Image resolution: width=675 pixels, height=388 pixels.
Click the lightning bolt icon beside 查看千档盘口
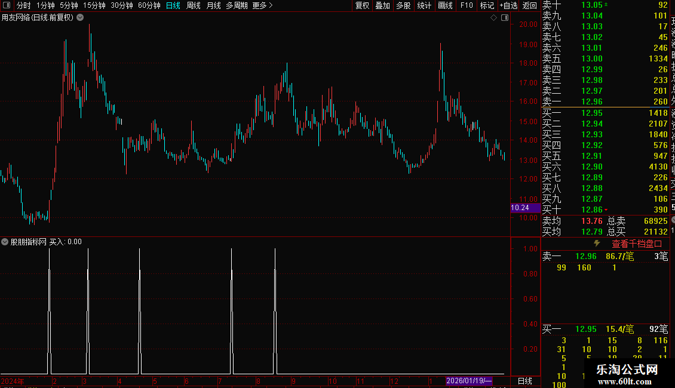597,244
